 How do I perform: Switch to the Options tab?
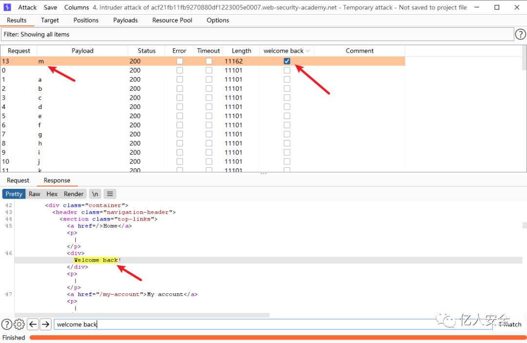point(218,20)
